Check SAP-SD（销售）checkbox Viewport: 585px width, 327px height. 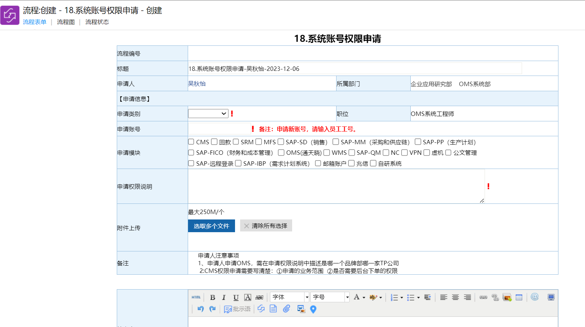pos(281,142)
